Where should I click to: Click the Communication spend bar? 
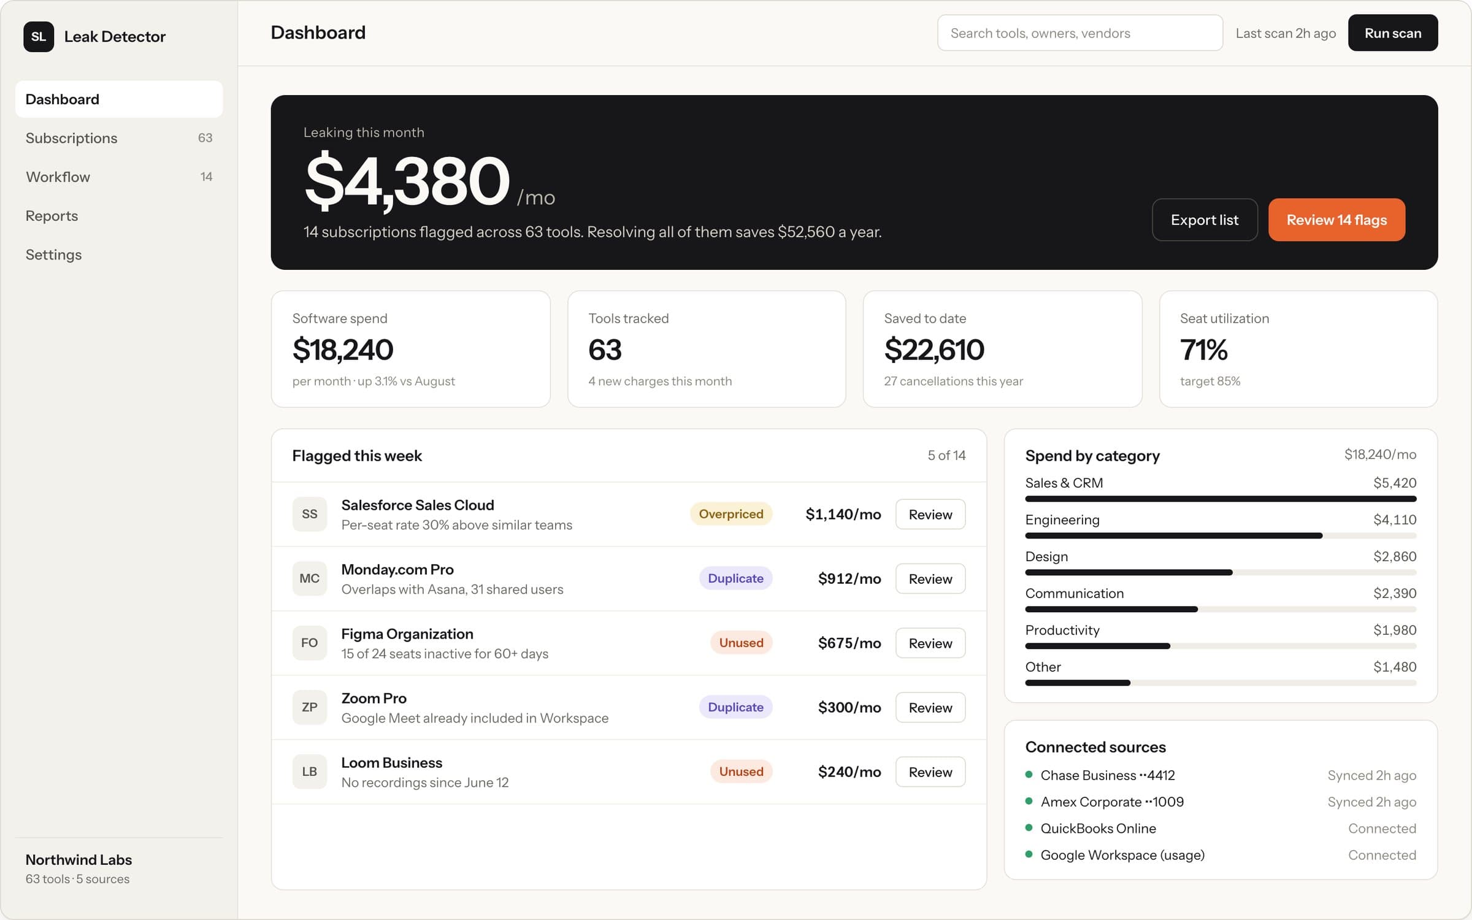pyautogui.click(x=1221, y=610)
